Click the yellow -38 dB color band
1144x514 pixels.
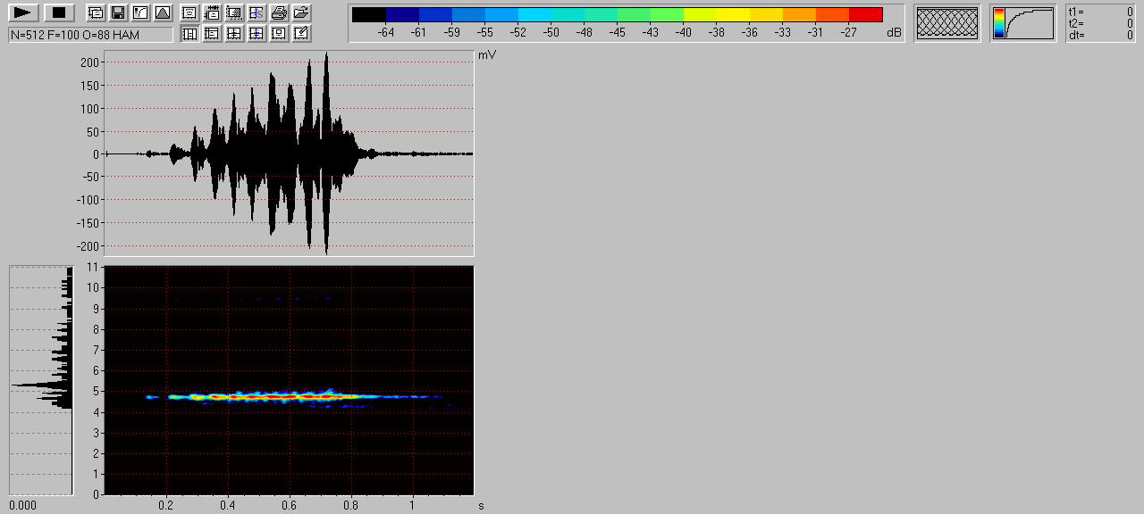(x=717, y=14)
